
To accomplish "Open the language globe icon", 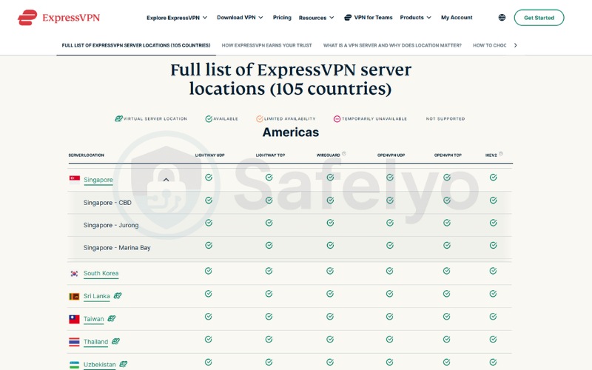I will 502,17.
